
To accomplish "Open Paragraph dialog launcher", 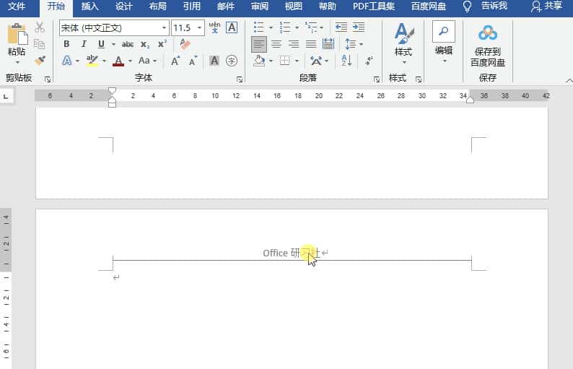I will (377, 79).
